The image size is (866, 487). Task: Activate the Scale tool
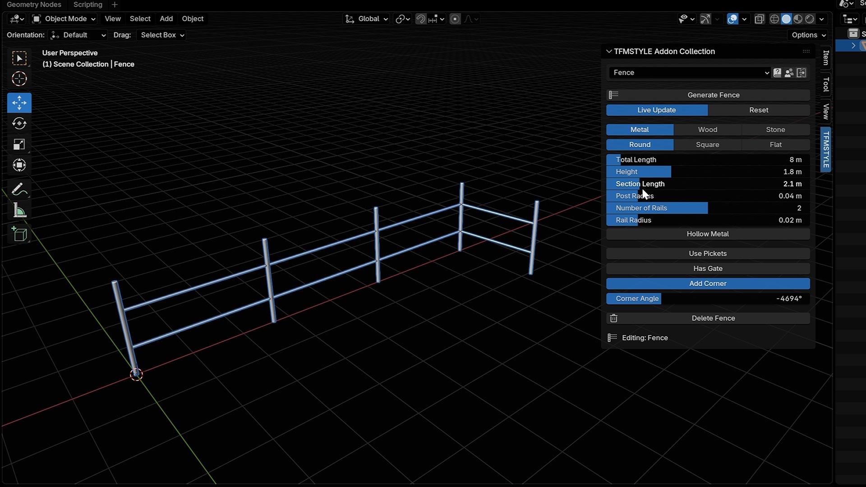point(19,144)
